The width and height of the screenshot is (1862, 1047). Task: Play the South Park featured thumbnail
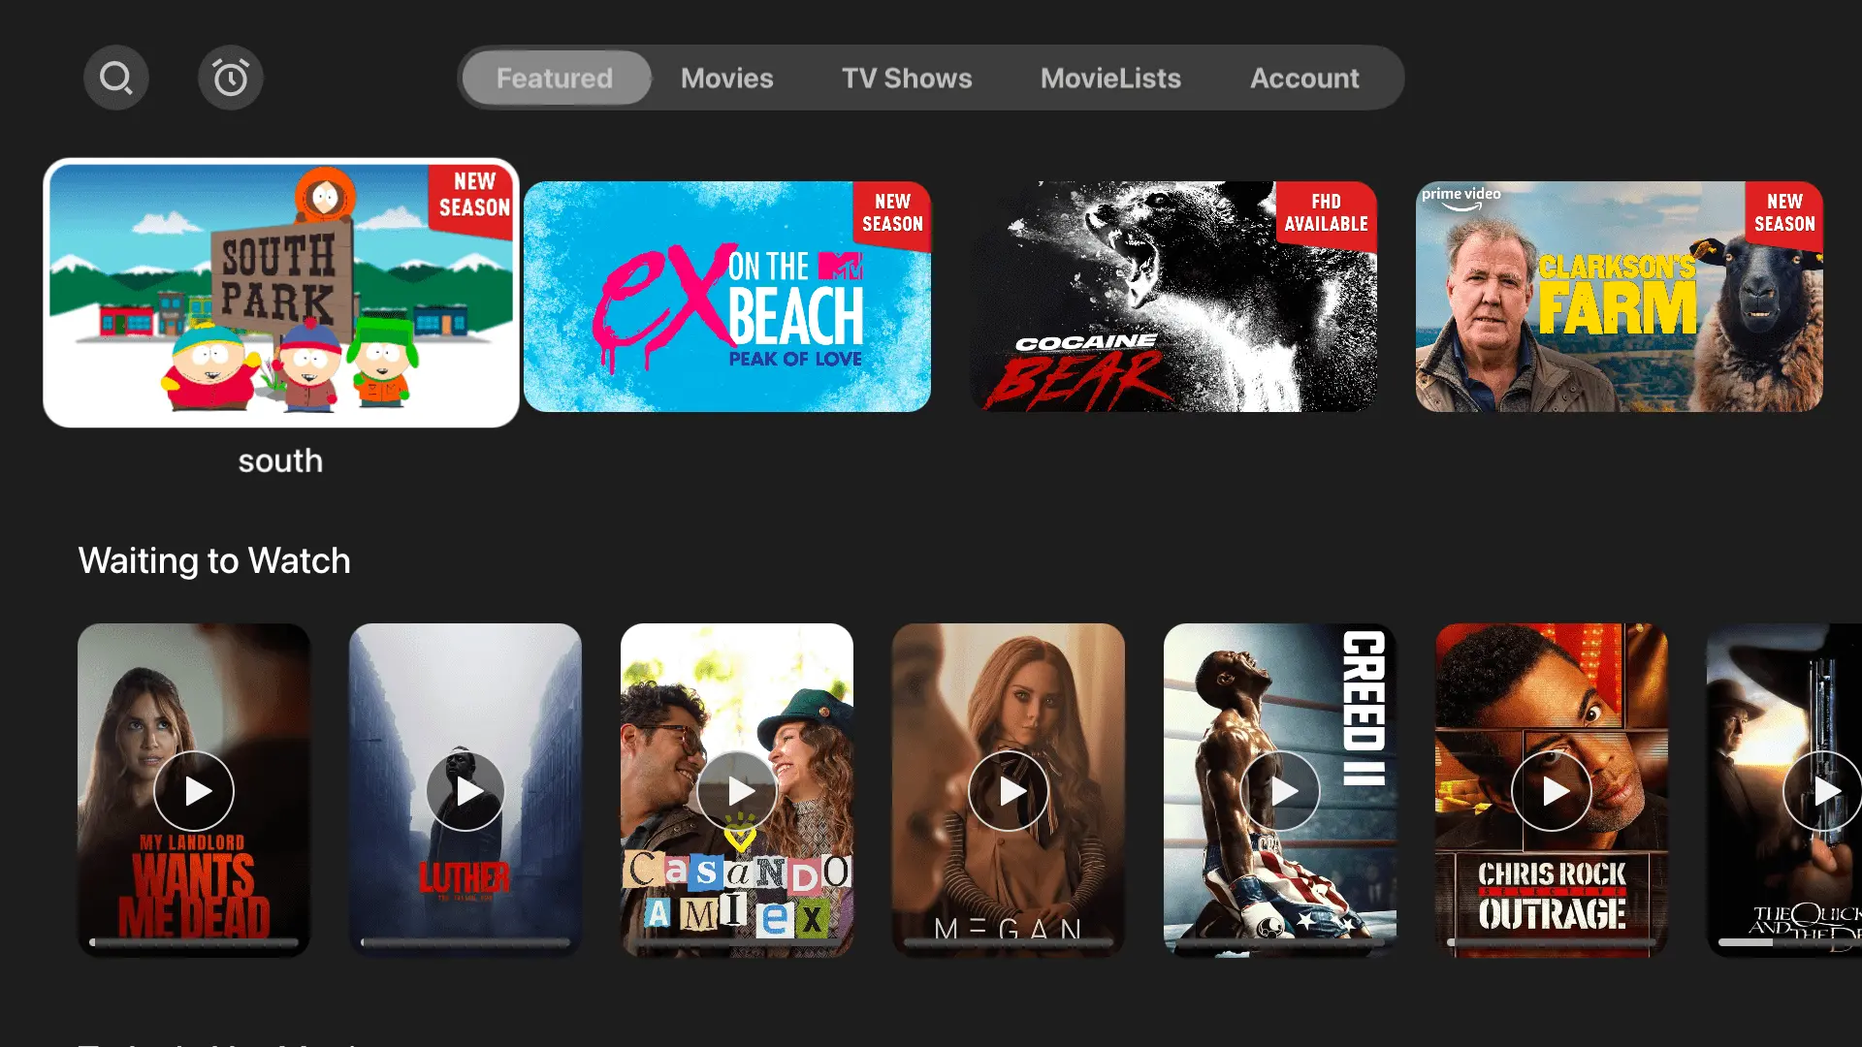281,293
